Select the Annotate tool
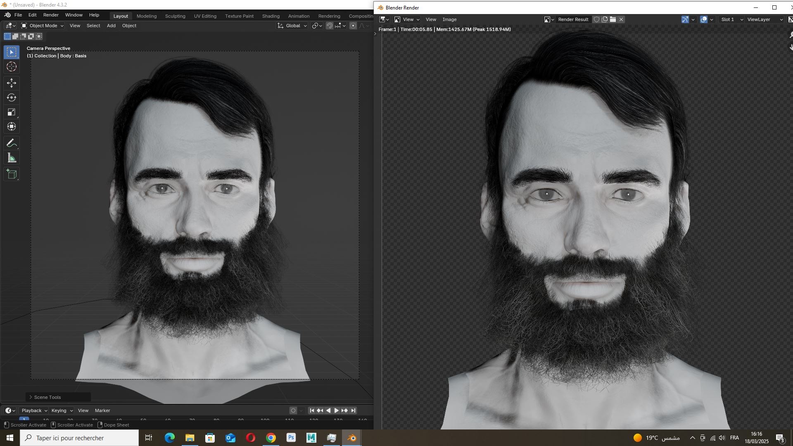This screenshot has width=793, height=446. pos(12,143)
